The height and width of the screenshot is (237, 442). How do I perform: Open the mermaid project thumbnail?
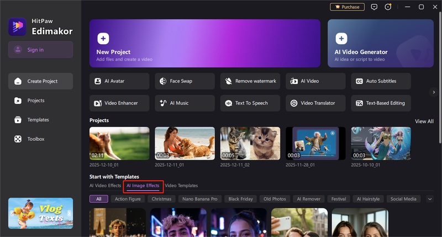(x=381, y=144)
